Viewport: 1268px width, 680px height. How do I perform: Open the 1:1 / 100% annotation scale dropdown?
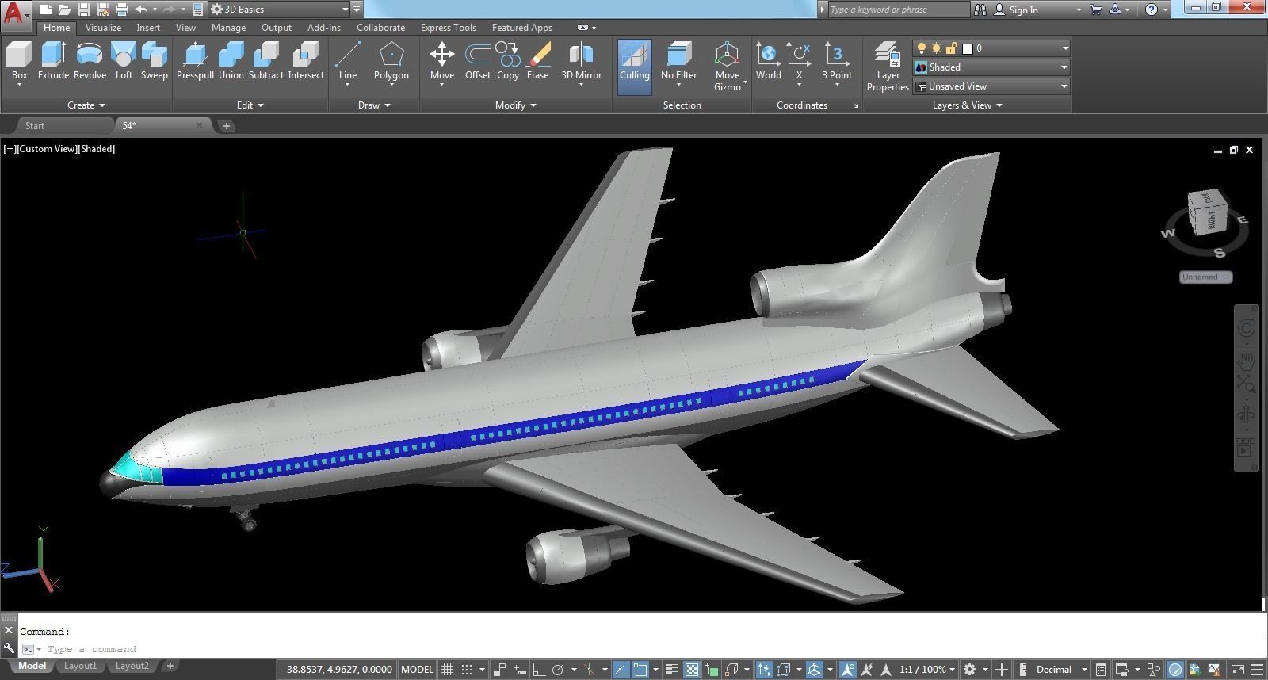(926, 670)
